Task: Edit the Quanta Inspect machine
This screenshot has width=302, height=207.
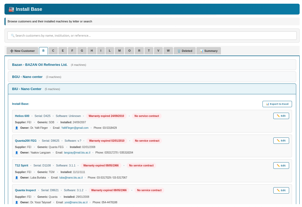Action: pyautogui.click(x=281, y=190)
